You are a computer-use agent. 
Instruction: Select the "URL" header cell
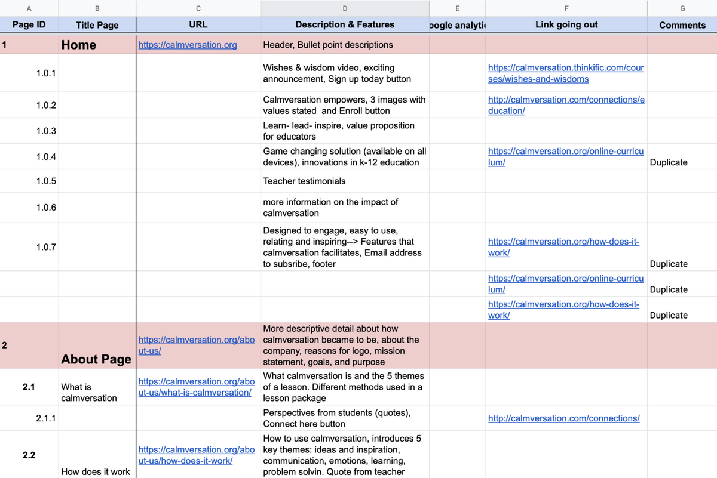[x=198, y=25]
